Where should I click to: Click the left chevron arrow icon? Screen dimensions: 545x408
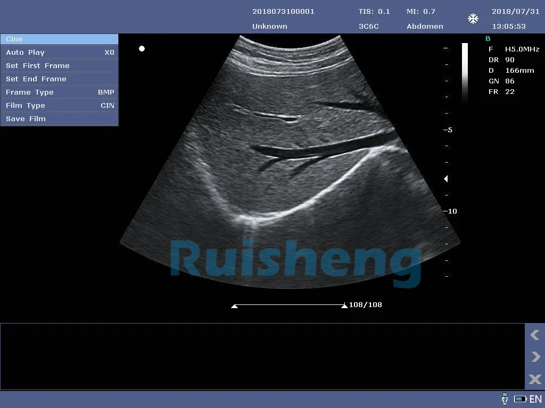tap(535, 335)
